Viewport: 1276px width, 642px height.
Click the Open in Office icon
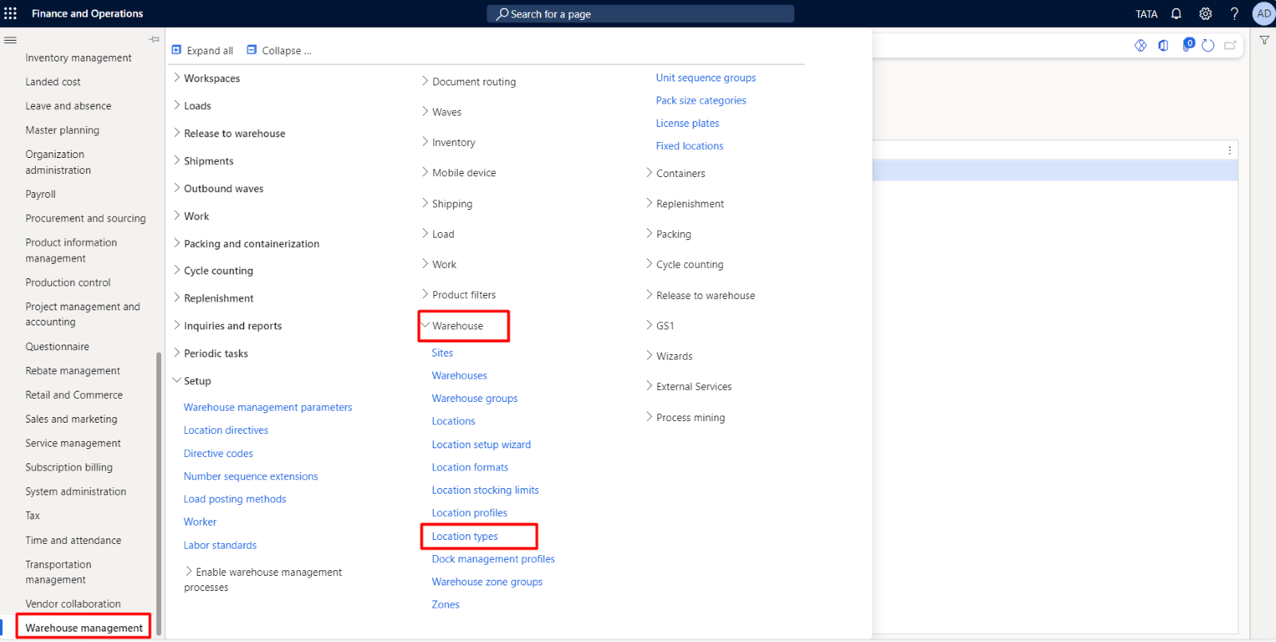[1164, 45]
